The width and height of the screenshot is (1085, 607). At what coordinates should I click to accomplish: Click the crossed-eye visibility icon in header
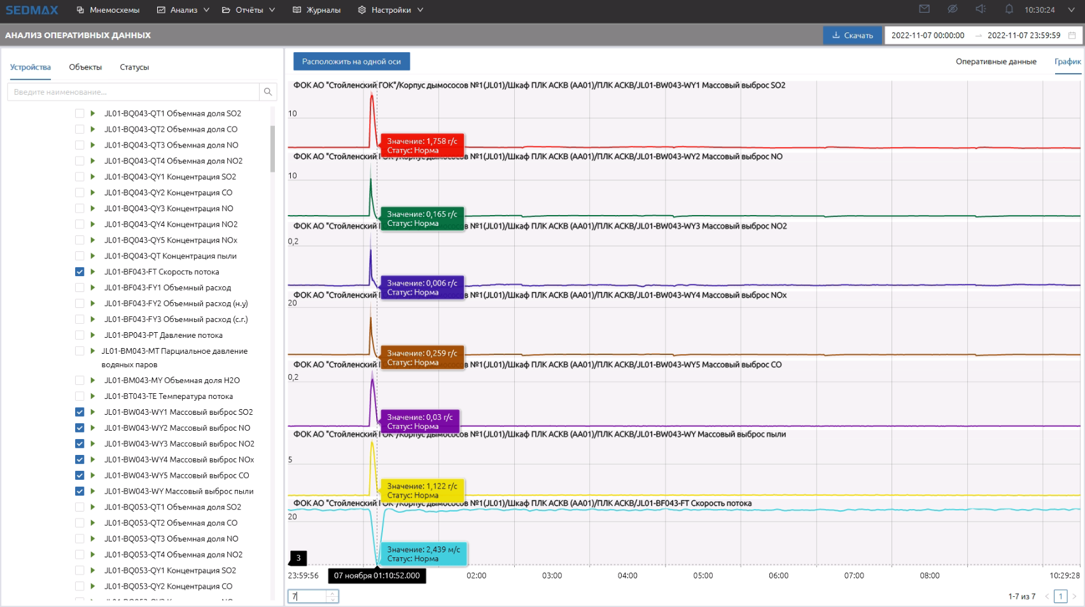click(x=952, y=9)
